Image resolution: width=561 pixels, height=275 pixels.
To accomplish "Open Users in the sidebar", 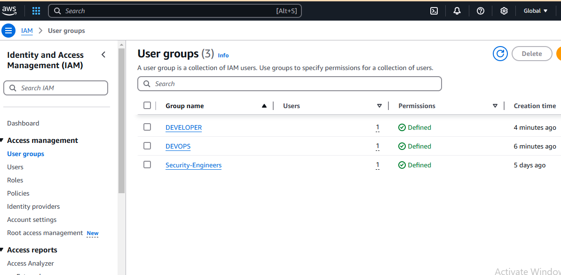I will tap(15, 167).
